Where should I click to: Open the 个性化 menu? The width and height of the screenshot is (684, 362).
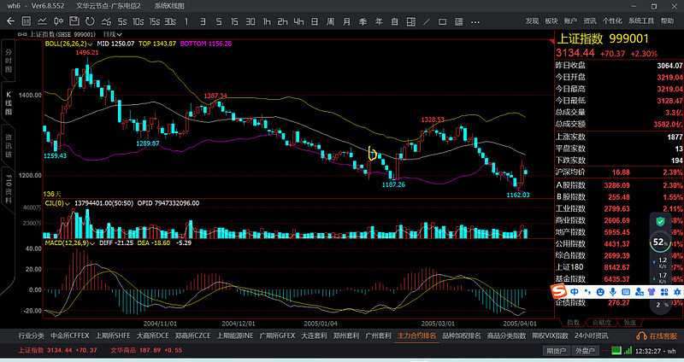[x=612, y=20]
